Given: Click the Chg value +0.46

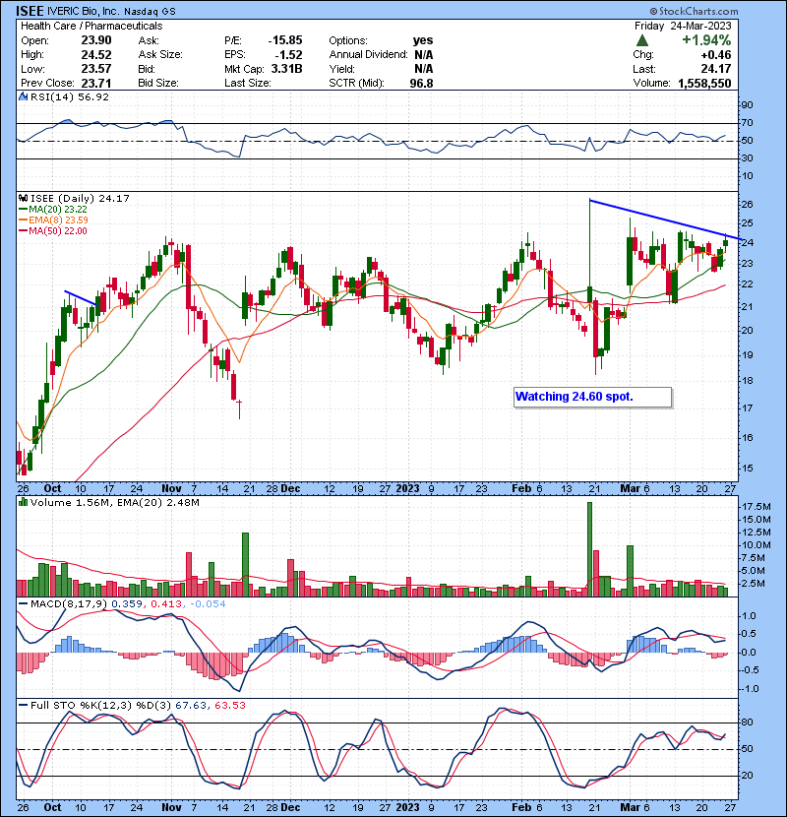Looking at the screenshot, I should pyautogui.click(x=715, y=55).
